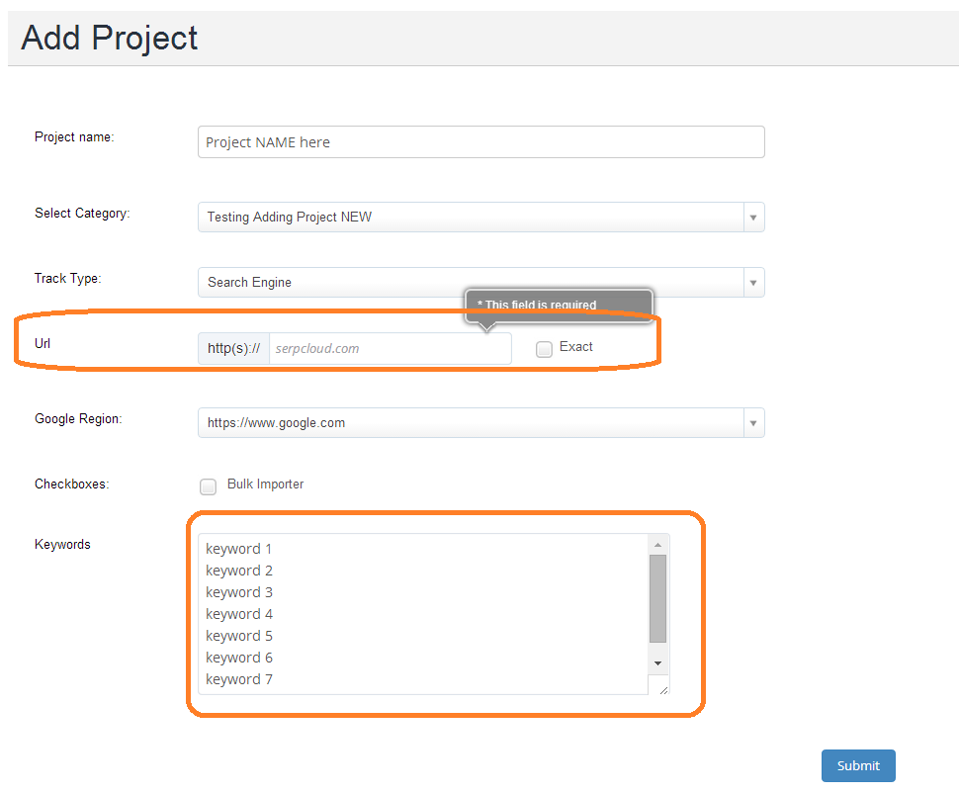Click the 'This field is required' tooltip
This screenshot has height=793, width=959.
coord(559,305)
